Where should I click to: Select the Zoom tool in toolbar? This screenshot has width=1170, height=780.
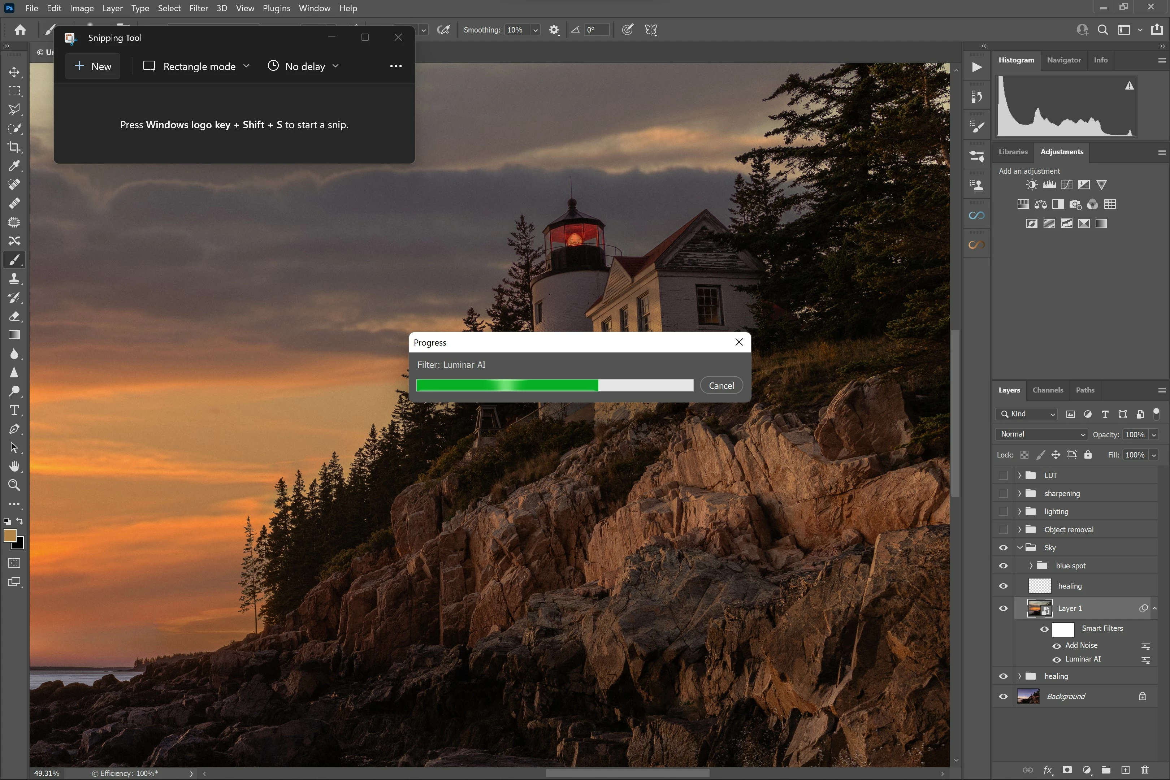click(x=14, y=485)
